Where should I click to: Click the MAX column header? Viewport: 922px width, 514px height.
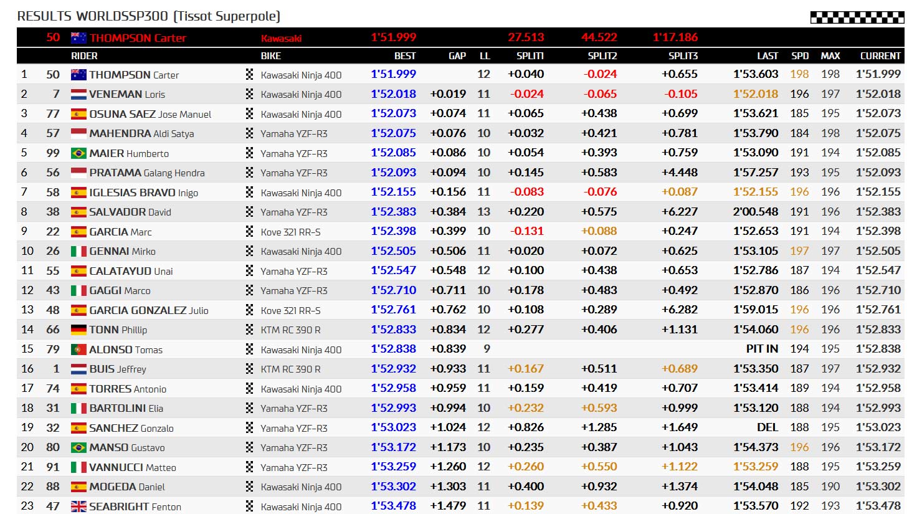830,56
